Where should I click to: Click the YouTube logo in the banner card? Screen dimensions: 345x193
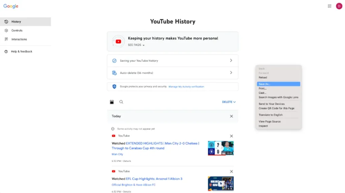(118, 41)
